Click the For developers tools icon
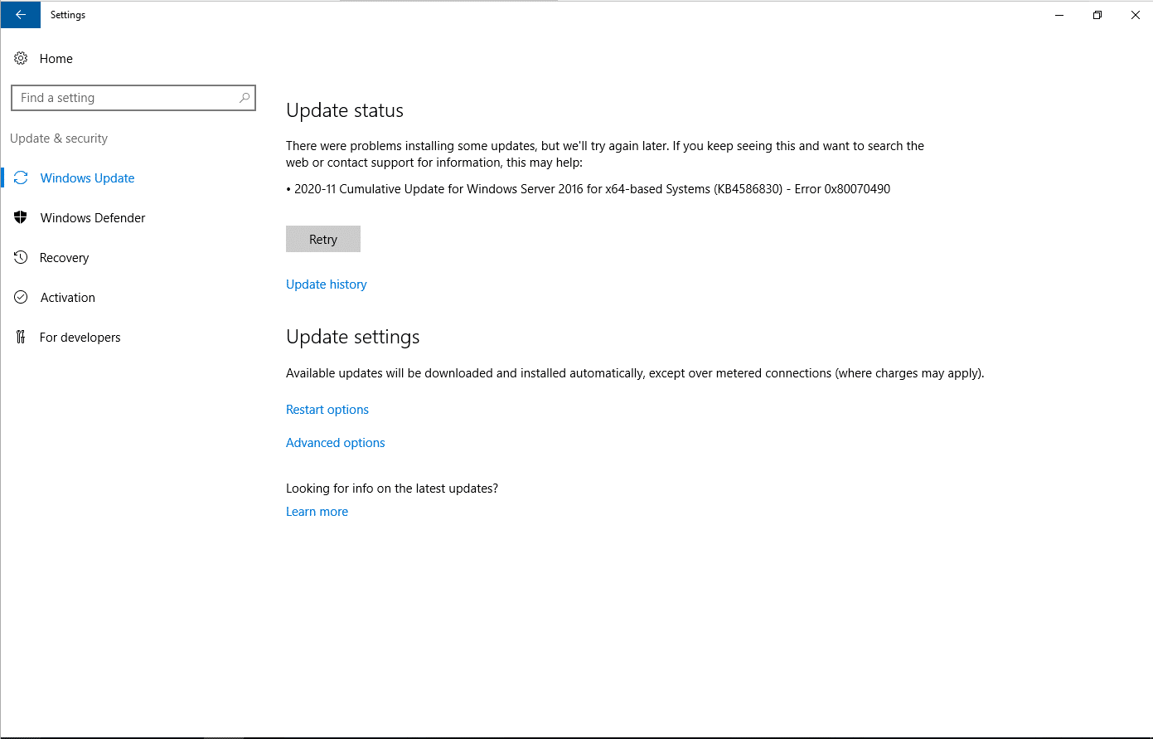 (21, 338)
